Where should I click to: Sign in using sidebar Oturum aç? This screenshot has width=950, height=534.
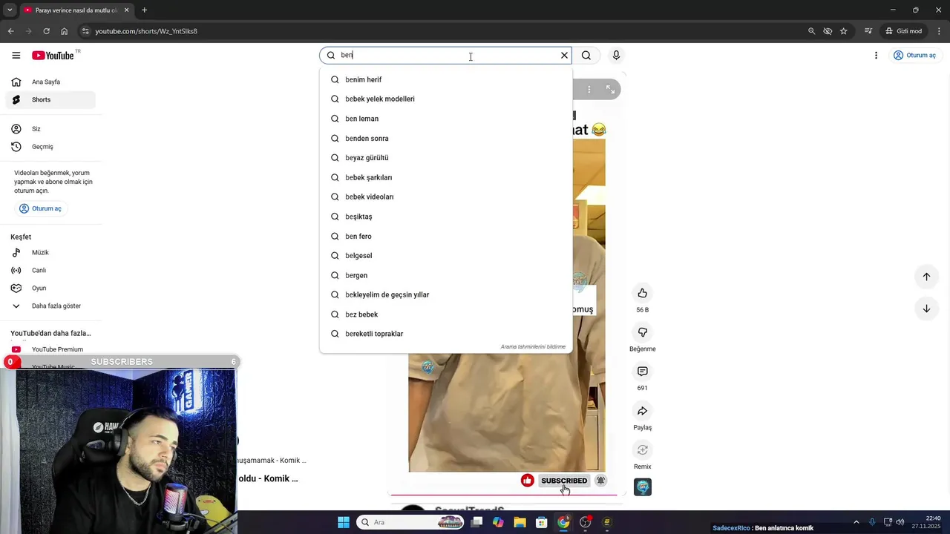[41, 208]
